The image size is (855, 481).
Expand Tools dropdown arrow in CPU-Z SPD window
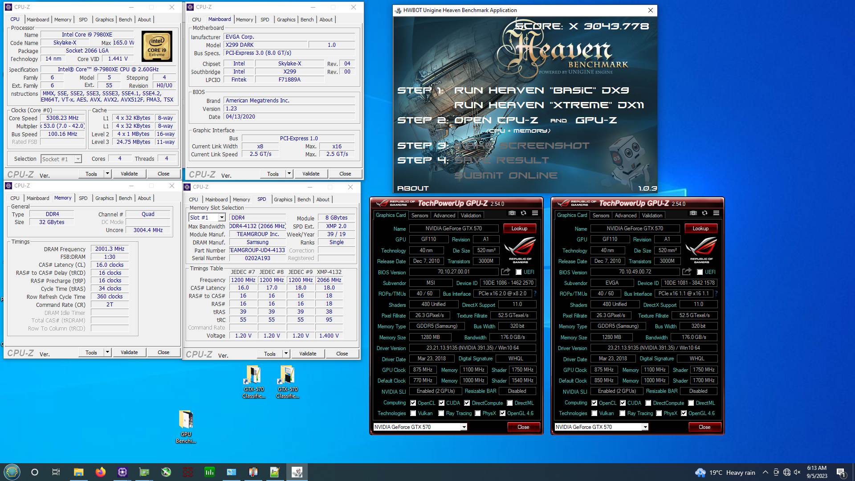coord(286,354)
